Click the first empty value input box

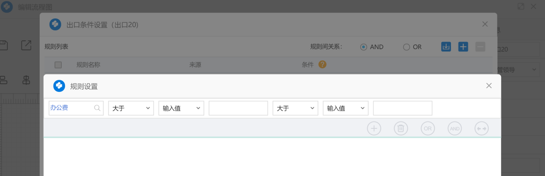[x=238, y=108]
